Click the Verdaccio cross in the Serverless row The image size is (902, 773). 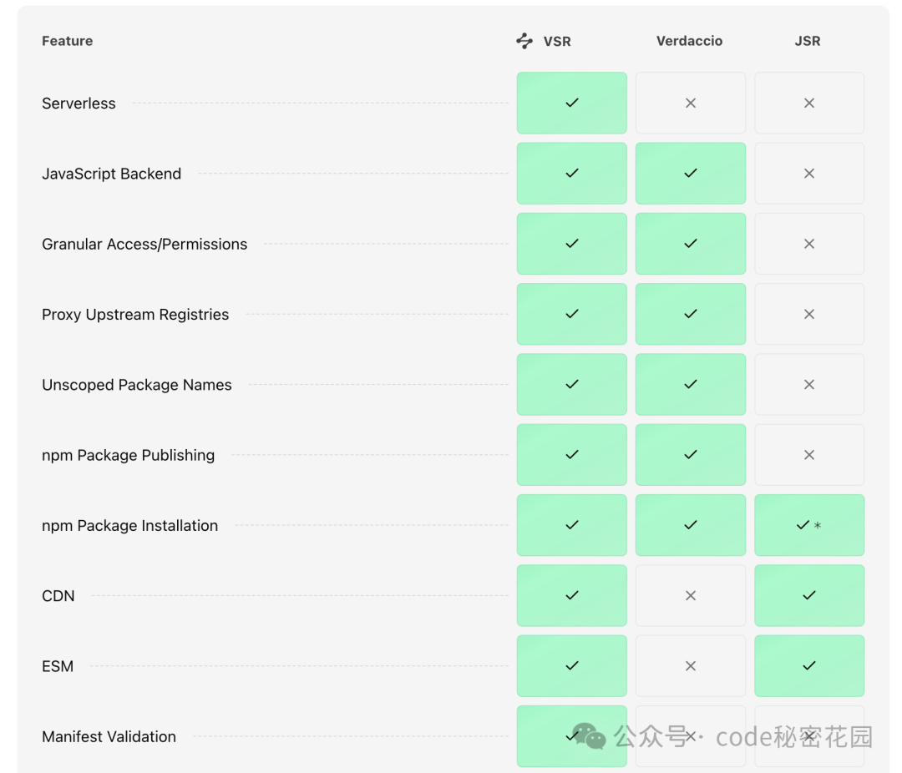691,103
